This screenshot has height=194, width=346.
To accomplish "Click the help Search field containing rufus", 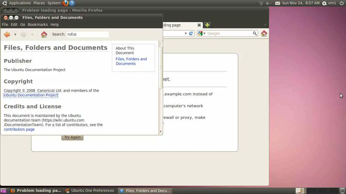I will pyautogui.click(x=88, y=34).
